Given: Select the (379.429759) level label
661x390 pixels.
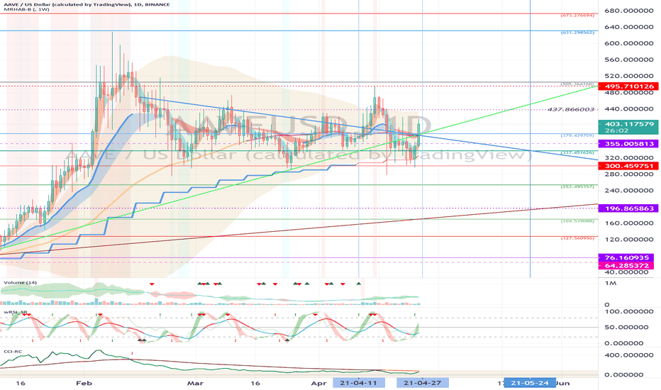Looking at the screenshot, I should coord(577,135).
